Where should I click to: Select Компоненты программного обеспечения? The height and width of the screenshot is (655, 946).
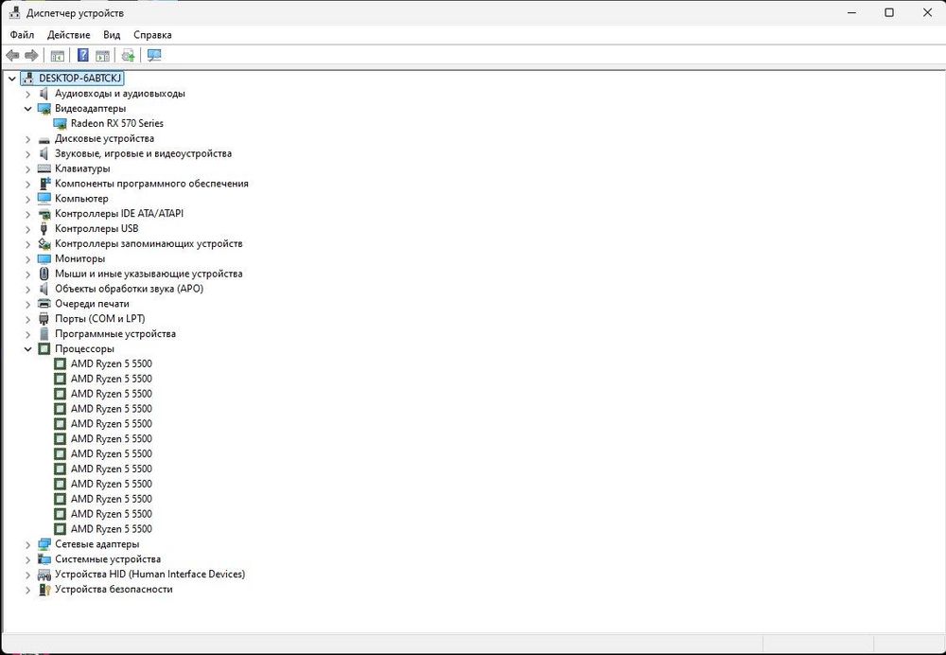(151, 184)
